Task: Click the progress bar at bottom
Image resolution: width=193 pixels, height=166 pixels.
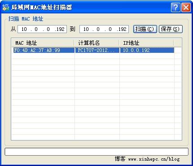Action: pyautogui.click(x=96, y=152)
